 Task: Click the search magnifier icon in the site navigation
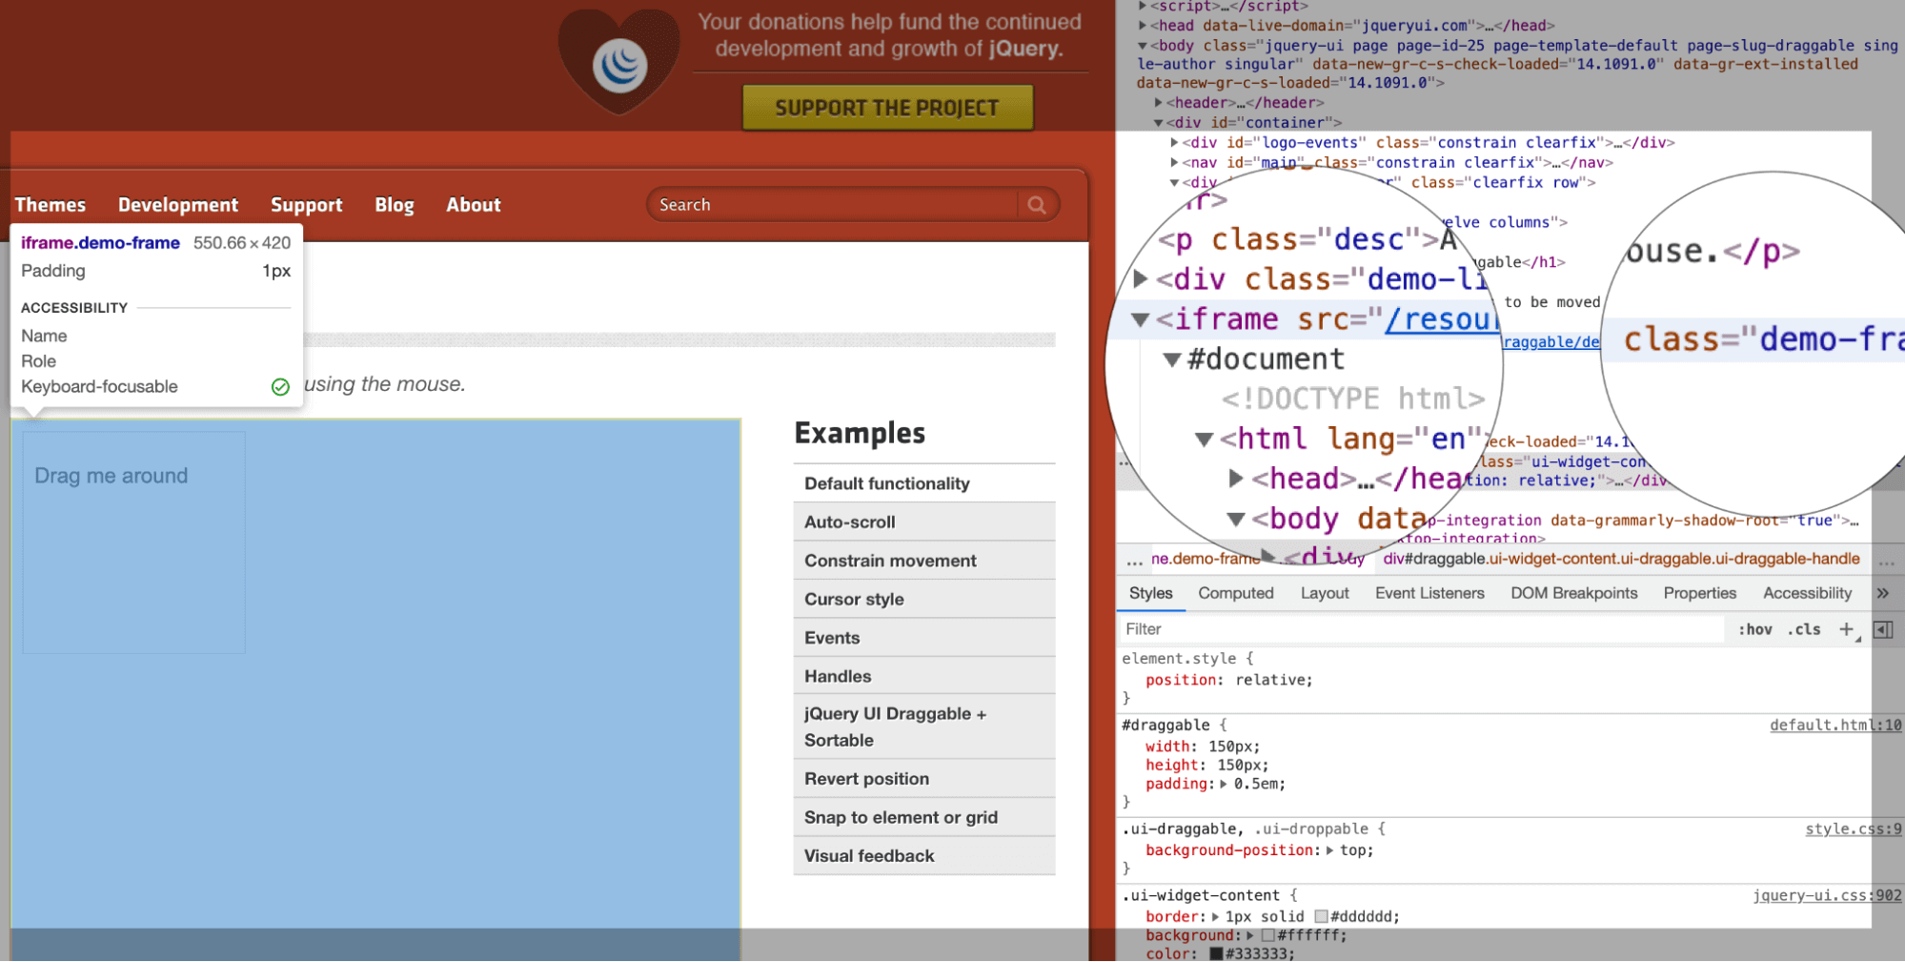1037,205
